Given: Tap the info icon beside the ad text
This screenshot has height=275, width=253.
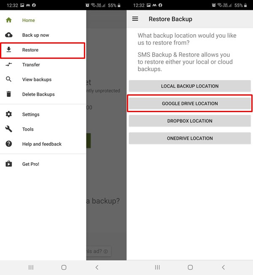Looking at the screenshot, I should (105, 251).
